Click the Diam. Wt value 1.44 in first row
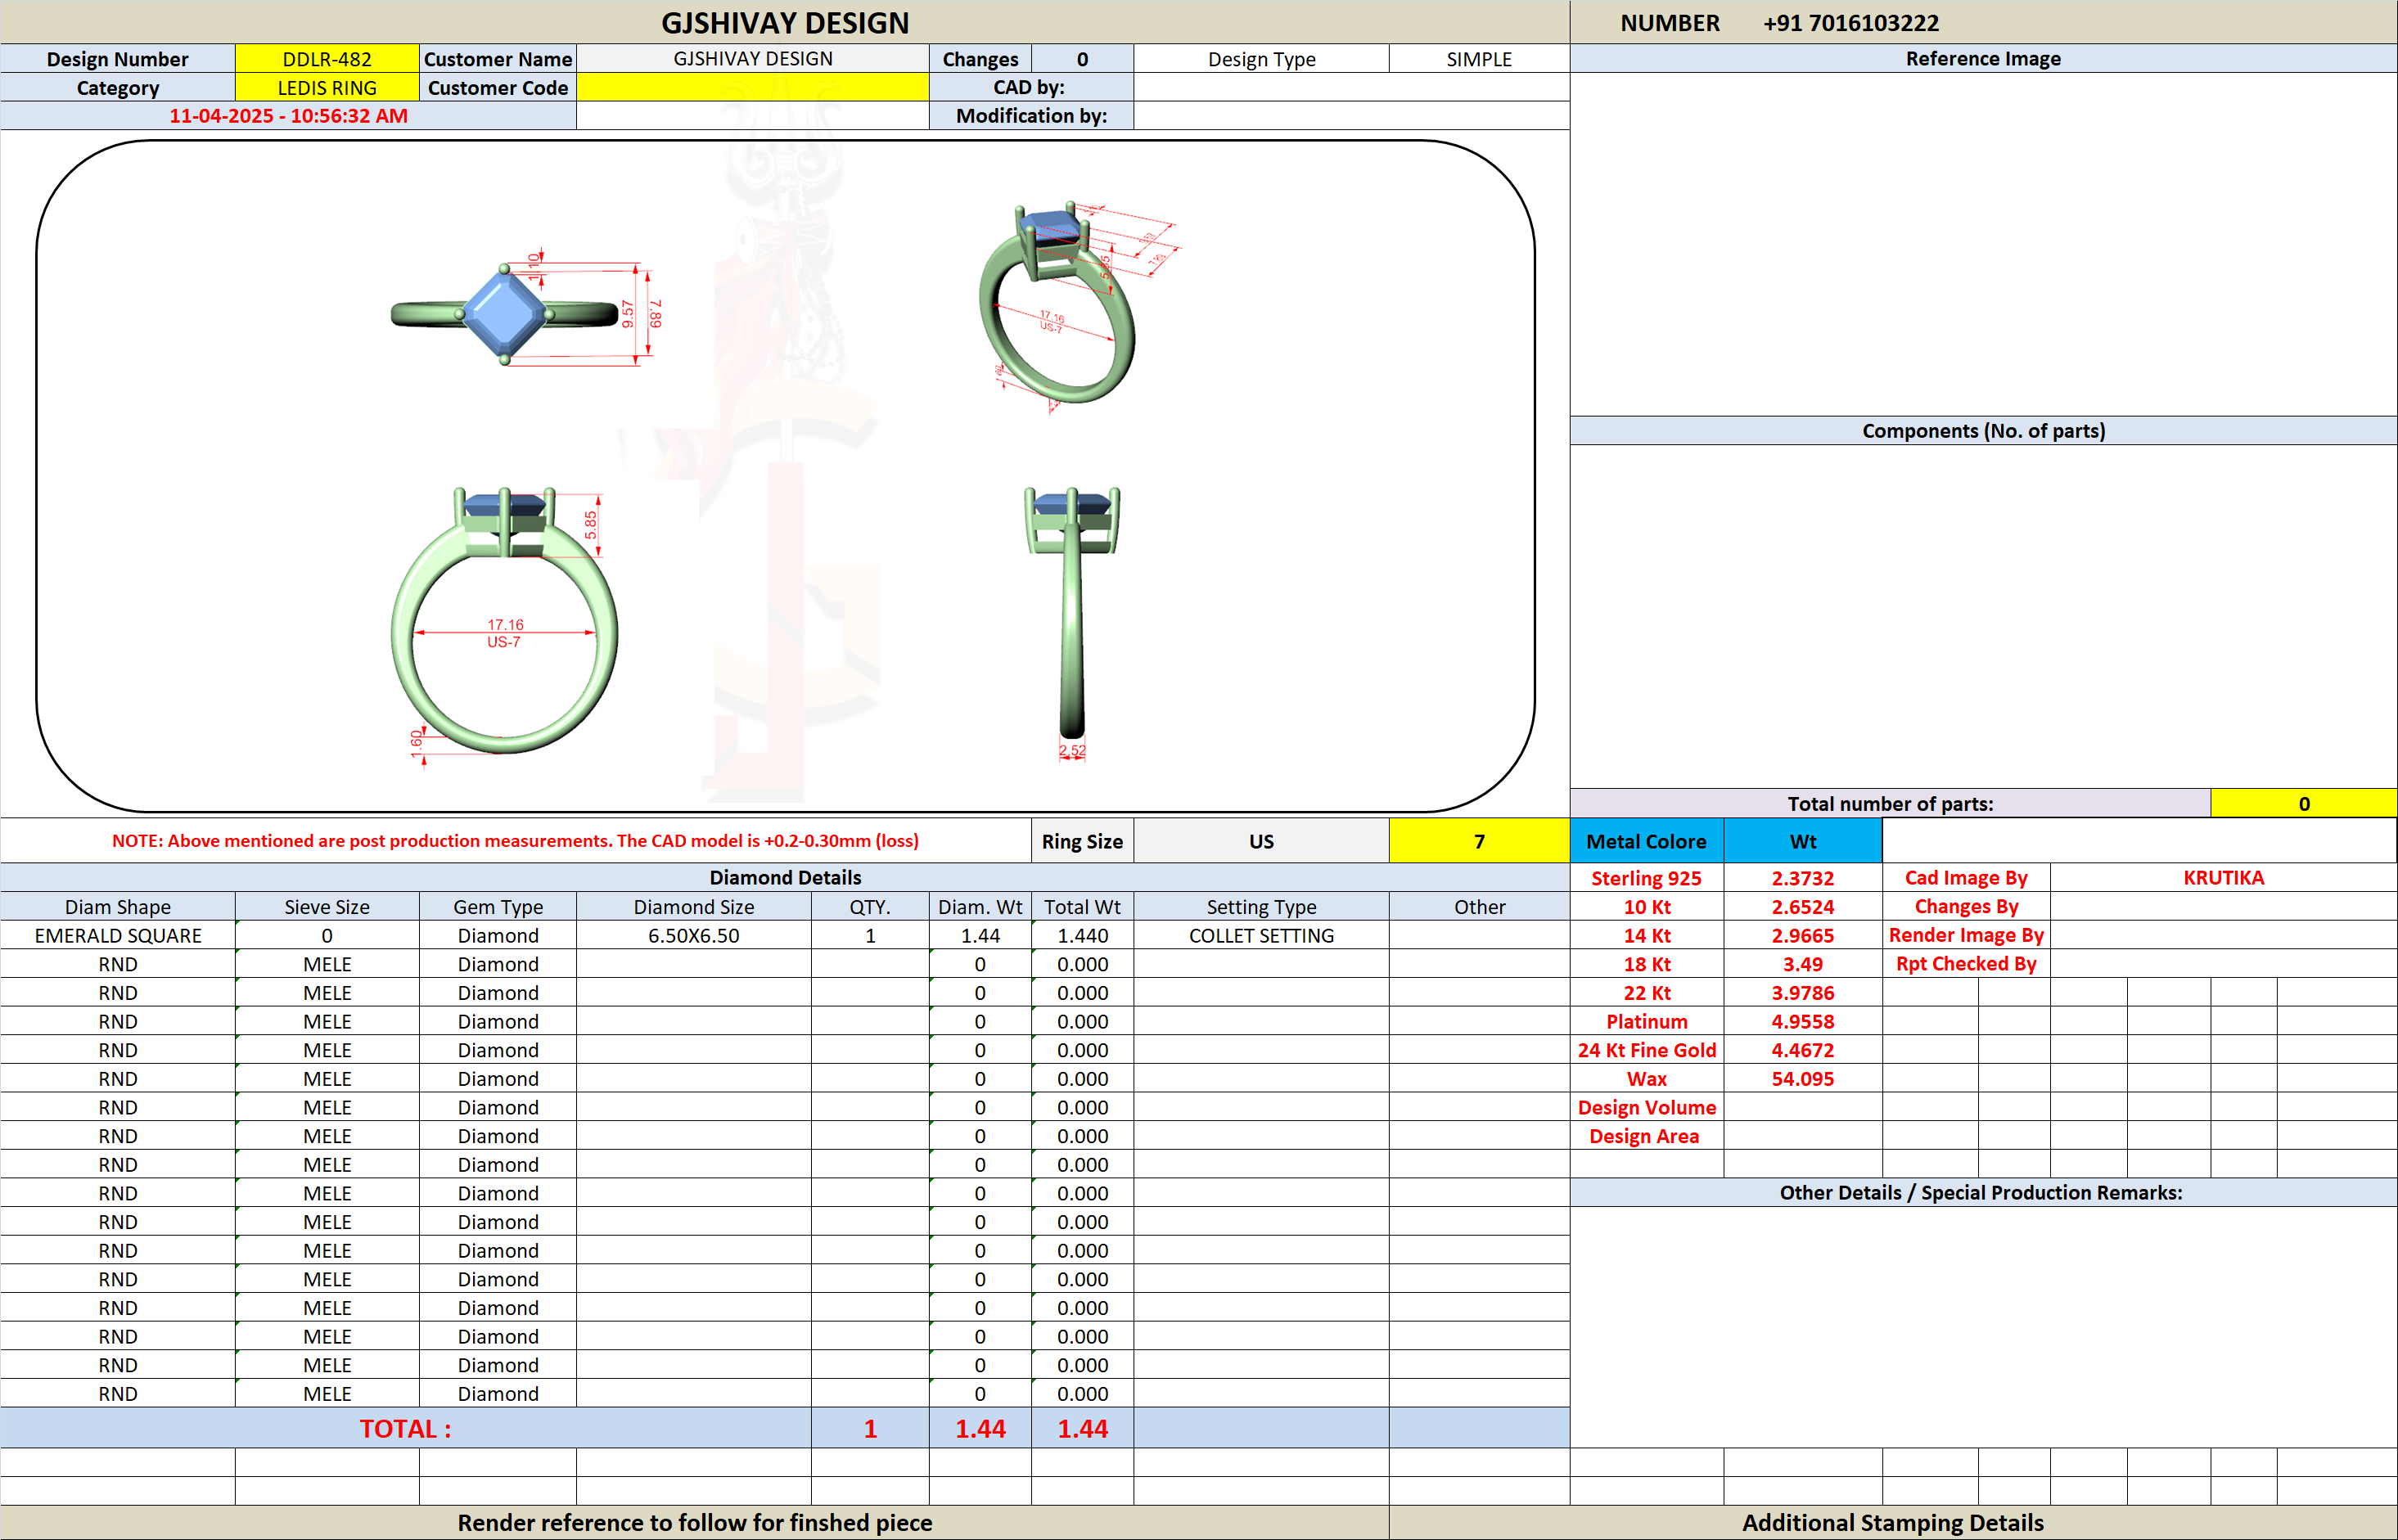Screen dimensions: 2398x1540 pos(980,936)
